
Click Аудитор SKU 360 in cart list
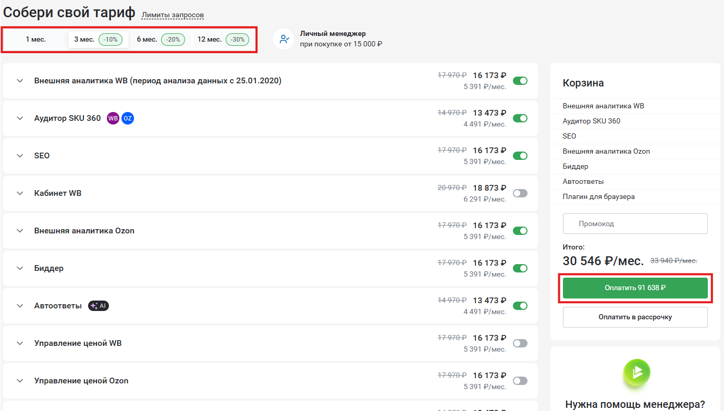pos(592,121)
